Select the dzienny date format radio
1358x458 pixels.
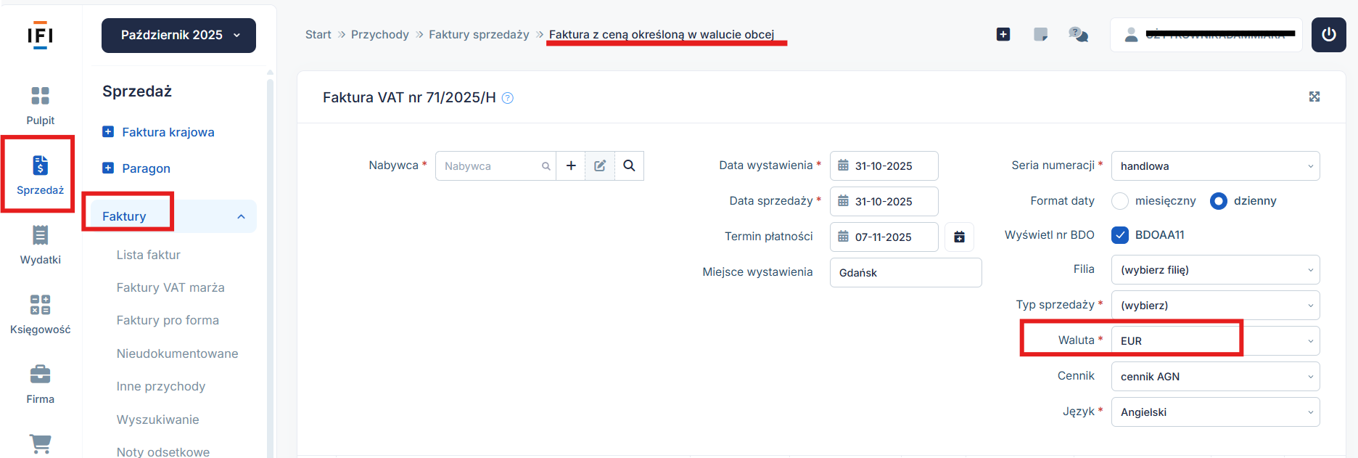click(x=1219, y=201)
